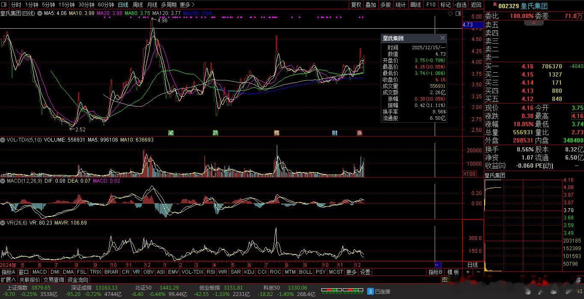Image resolution: width=584 pixels, height=299 pixels.
Task: Expand VOL-TDX indicator dropdown arrow
Action: 3,140
